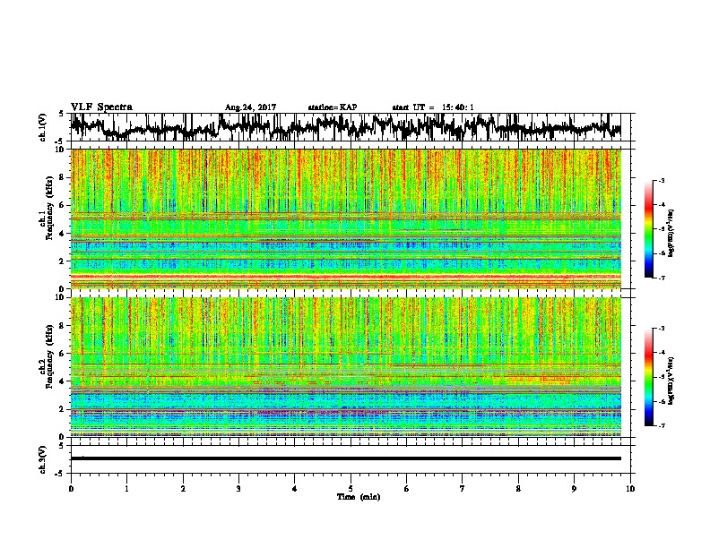Click time axis tick label '3'
The height and width of the screenshot is (548, 710).
[238, 489]
